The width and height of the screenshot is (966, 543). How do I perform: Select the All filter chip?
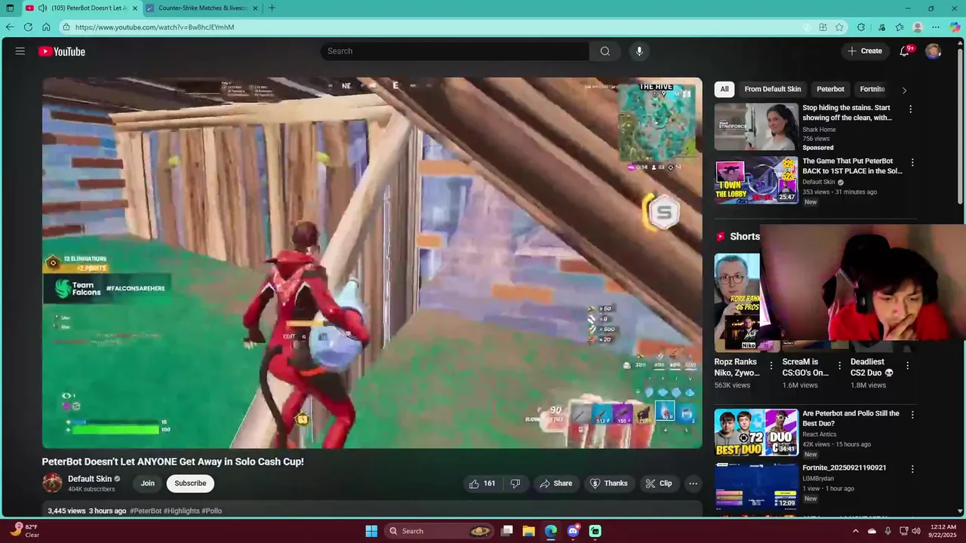pos(724,89)
